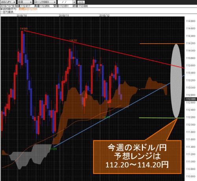Click the date input field with slashes
197x181 pixels.
point(65,2)
